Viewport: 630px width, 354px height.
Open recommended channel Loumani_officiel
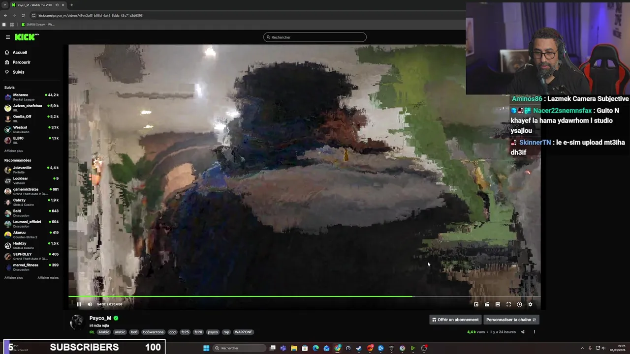(x=31, y=224)
